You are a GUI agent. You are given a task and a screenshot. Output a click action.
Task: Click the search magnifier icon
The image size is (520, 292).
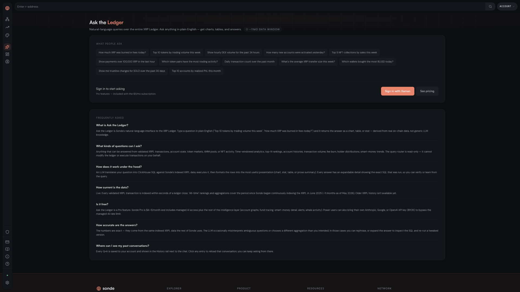(490, 6)
